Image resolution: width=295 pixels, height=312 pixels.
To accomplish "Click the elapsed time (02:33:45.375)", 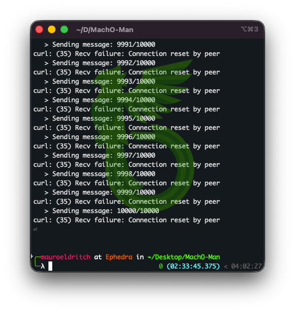I will [193, 266].
